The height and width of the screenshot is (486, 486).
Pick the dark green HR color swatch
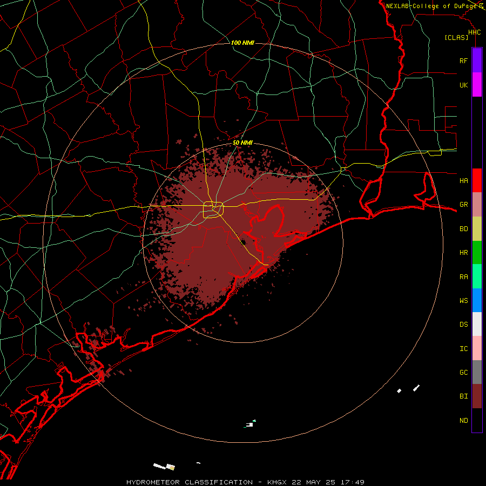pos(477,252)
